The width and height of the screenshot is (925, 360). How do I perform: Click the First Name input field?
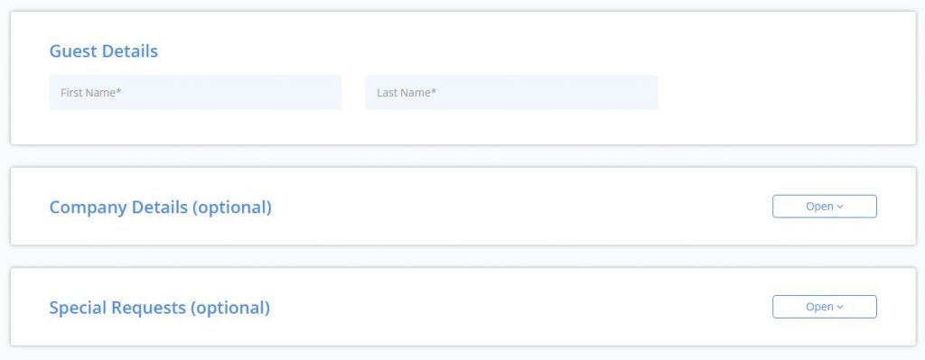195,93
